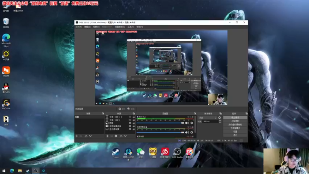Open OBS 设置 settings button

[x=235, y=131]
